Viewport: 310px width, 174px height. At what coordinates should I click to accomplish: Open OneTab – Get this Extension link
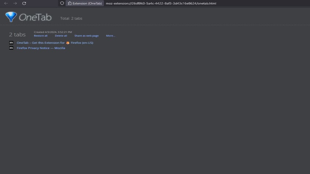click(41, 43)
